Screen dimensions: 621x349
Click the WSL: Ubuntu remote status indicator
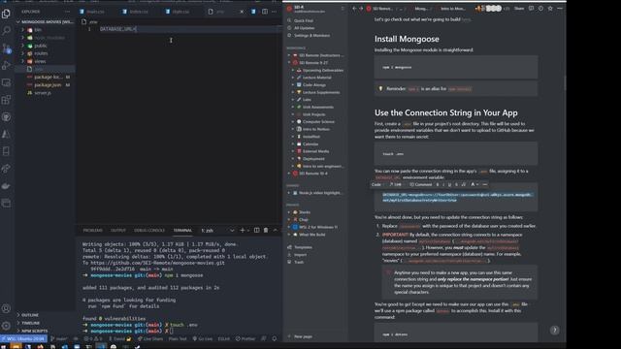tap(23, 338)
